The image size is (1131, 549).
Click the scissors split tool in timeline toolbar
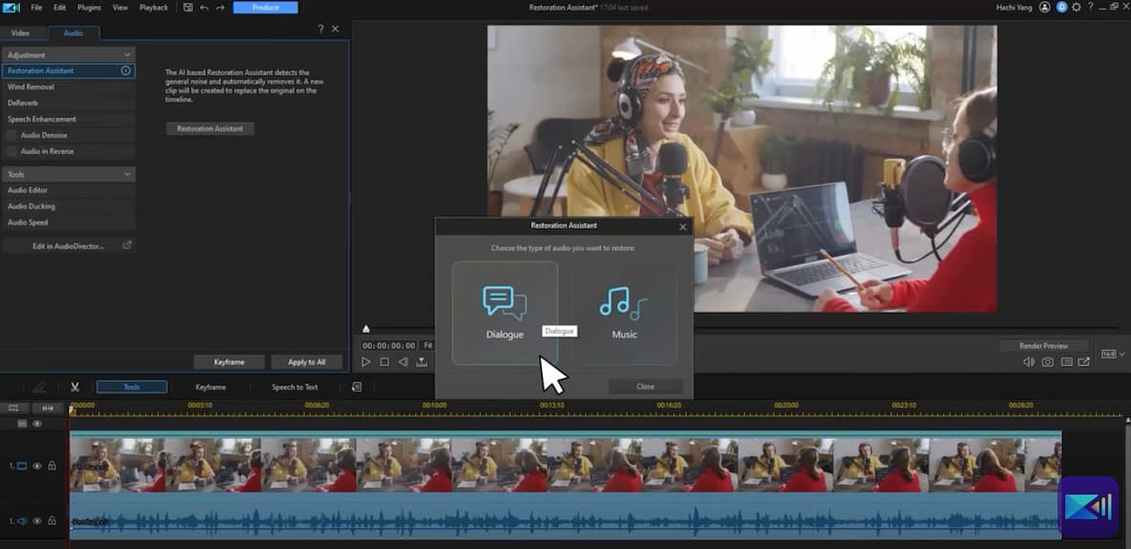click(x=75, y=387)
